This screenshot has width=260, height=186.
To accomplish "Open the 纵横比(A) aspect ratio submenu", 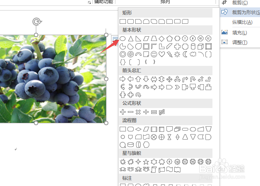I will pos(240,22).
